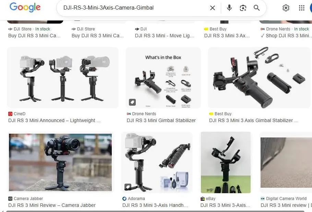Screen dimensions: 312x212
Task: Click the search magnifying glass icon
Action: (257, 8)
